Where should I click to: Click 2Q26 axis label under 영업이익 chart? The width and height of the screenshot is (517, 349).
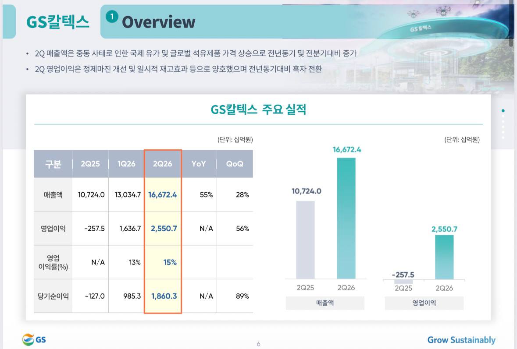(x=444, y=288)
